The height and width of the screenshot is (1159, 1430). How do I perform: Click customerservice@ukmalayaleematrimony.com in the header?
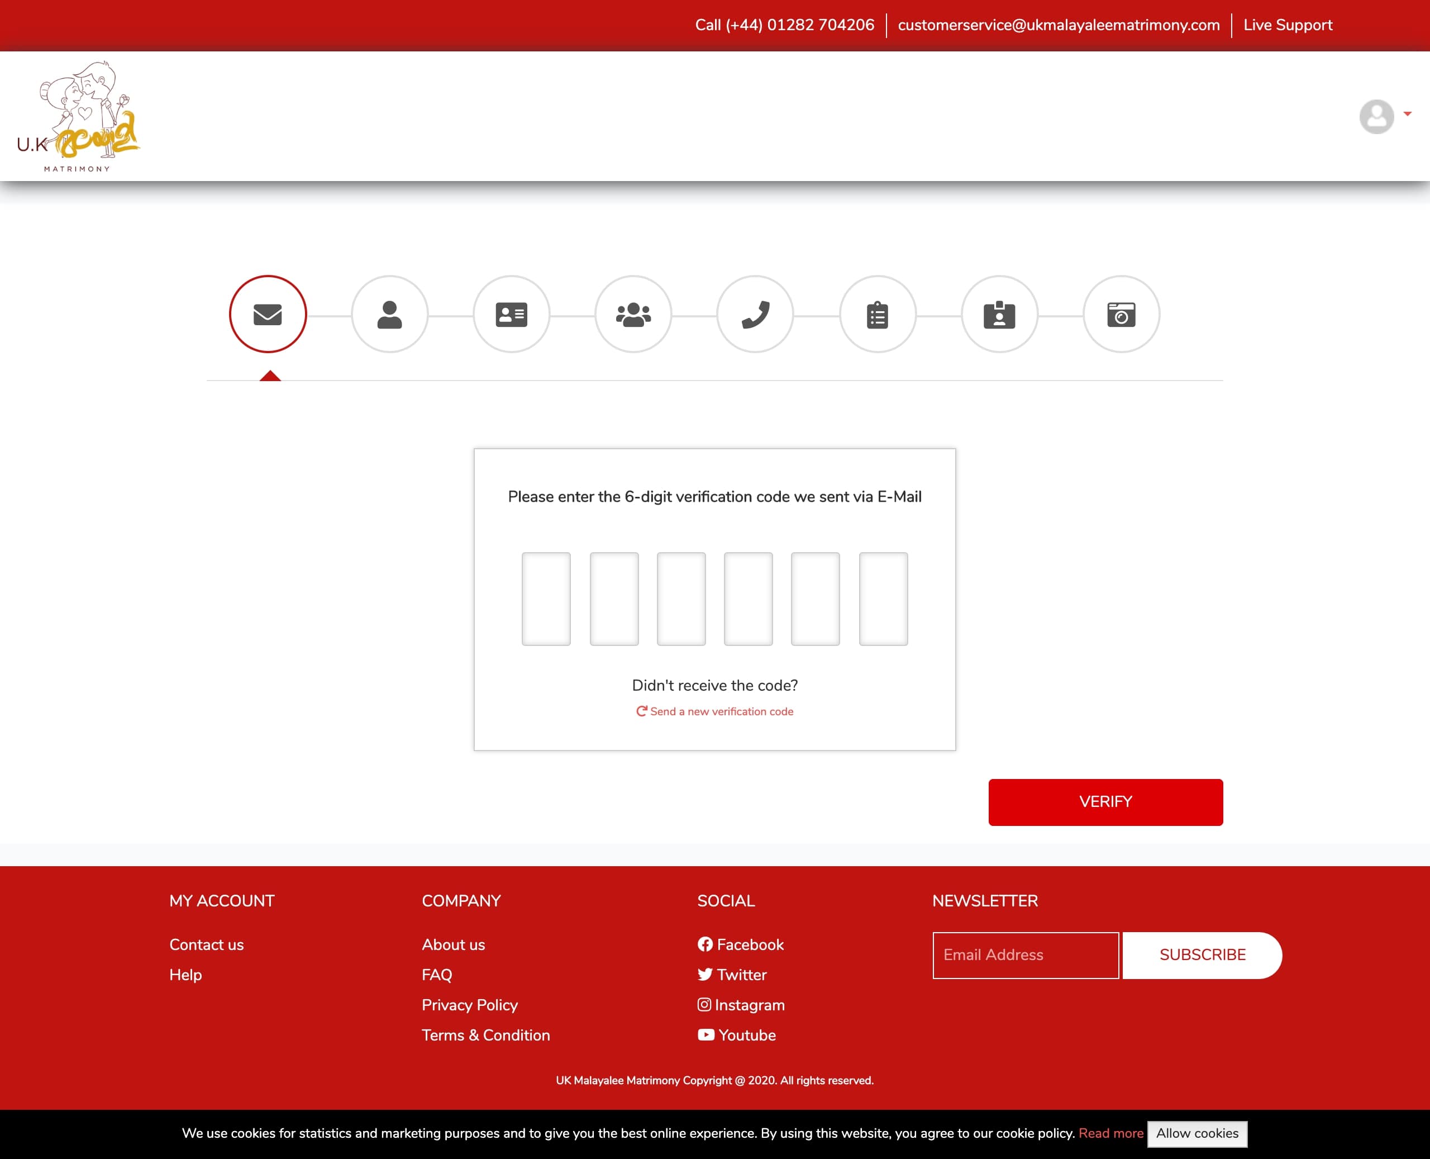coord(1059,25)
